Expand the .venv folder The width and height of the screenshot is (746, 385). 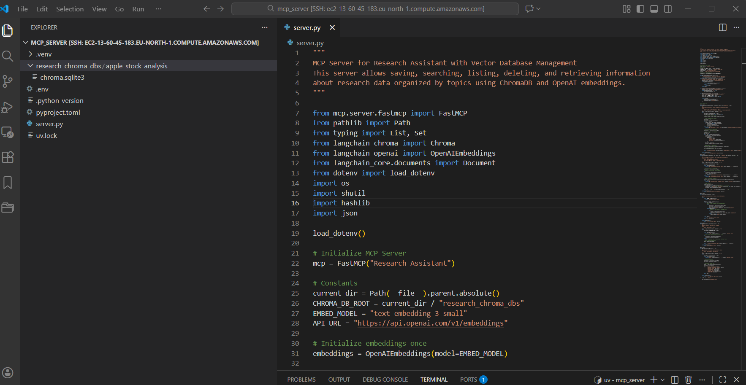click(x=30, y=54)
